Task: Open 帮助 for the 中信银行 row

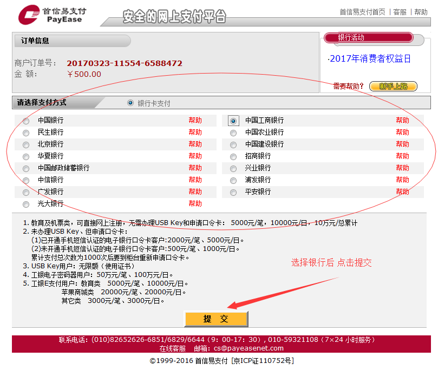Action: [x=195, y=180]
